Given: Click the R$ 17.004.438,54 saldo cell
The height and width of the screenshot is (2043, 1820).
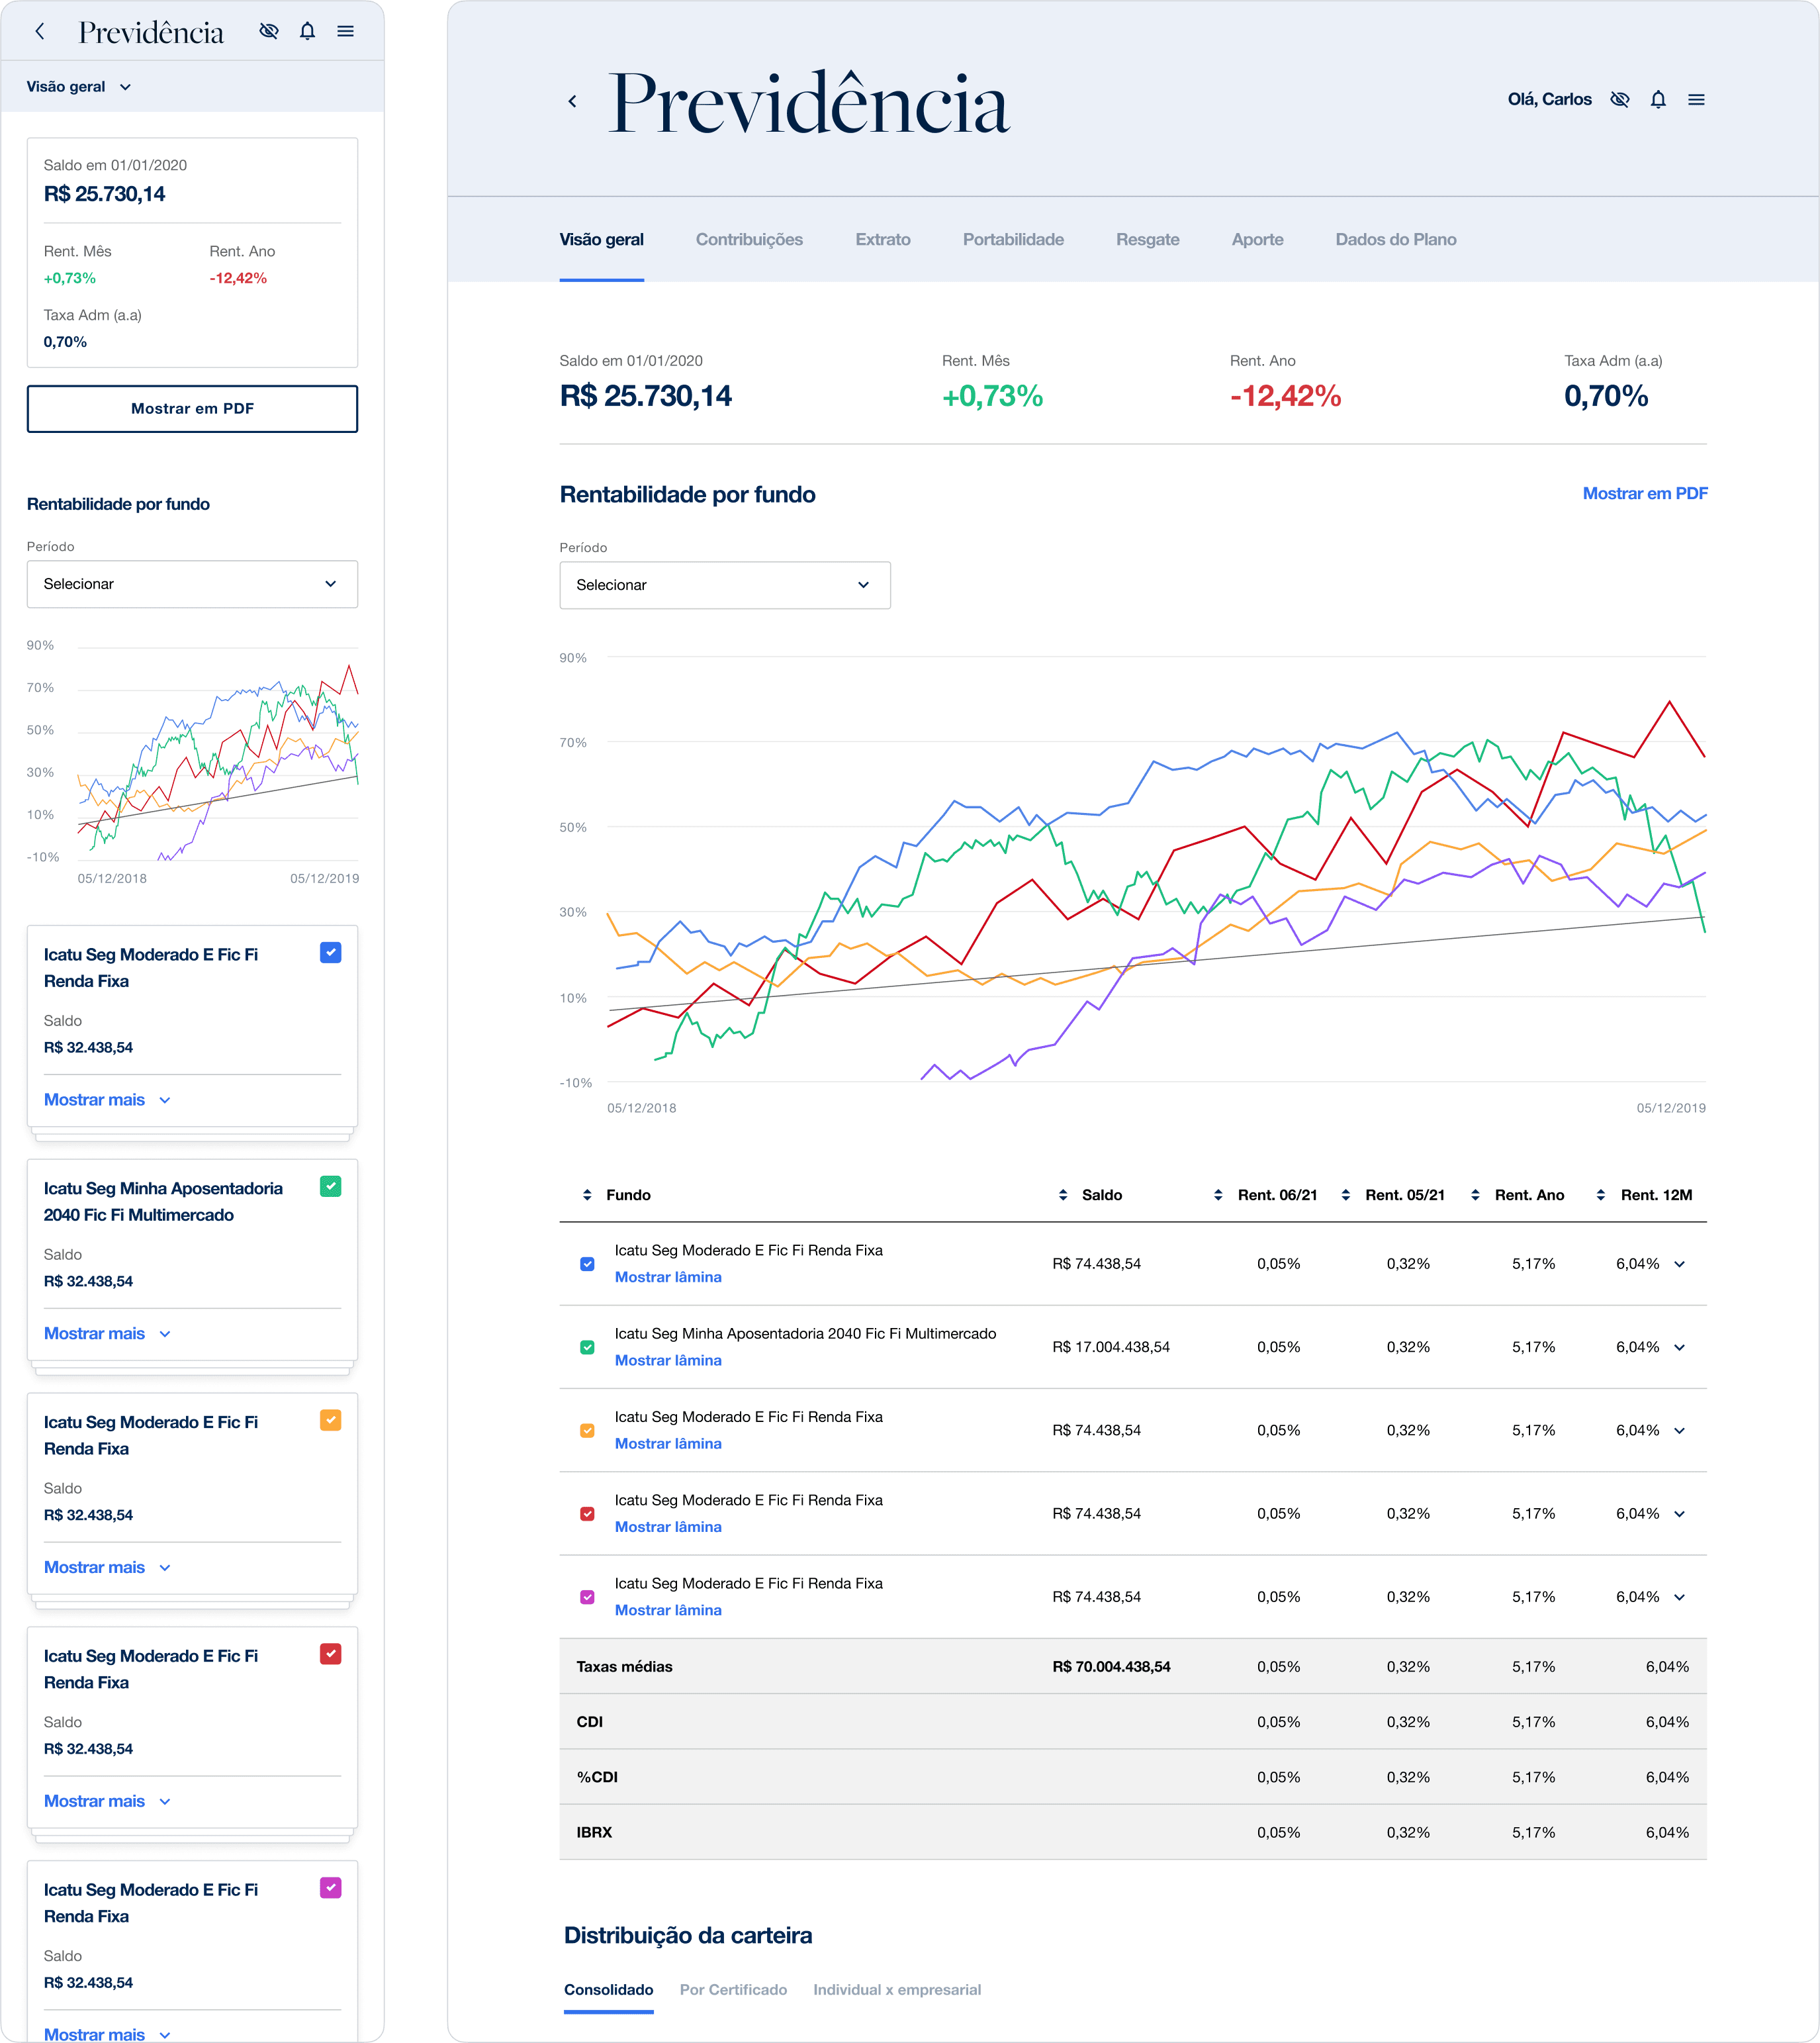Looking at the screenshot, I should [1111, 1347].
